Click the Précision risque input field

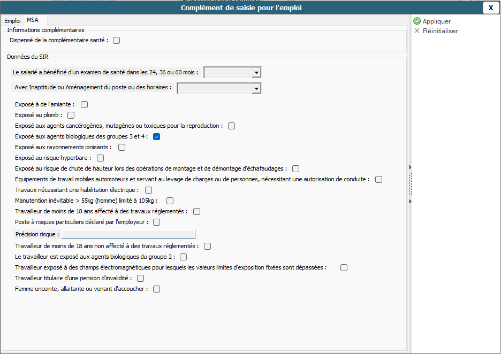pyautogui.click(x=128, y=234)
